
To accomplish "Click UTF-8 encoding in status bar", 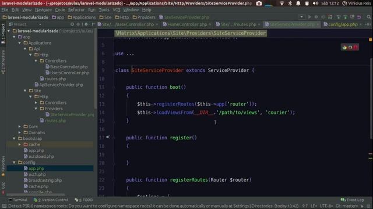I will coord(326,206).
